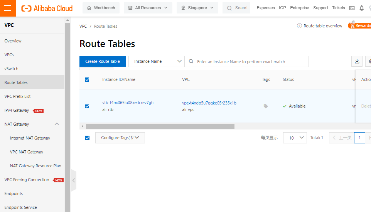This screenshot has width=371, height=212.
Task: Open Enterprise in the top bar
Action: point(300,8)
